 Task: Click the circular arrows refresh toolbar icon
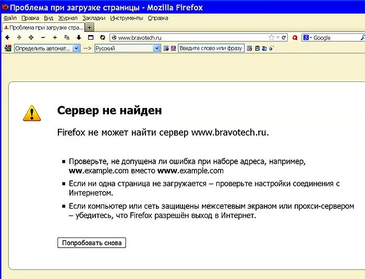point(103,37)
